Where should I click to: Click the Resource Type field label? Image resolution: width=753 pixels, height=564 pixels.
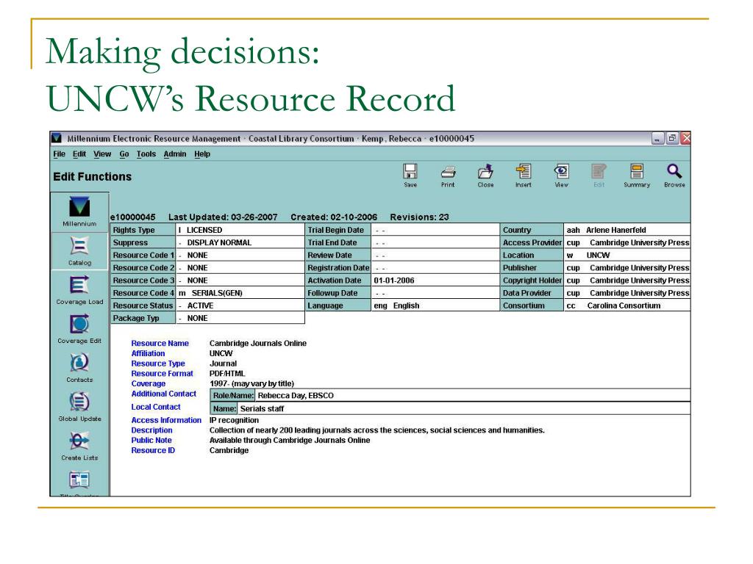[158, 364]
